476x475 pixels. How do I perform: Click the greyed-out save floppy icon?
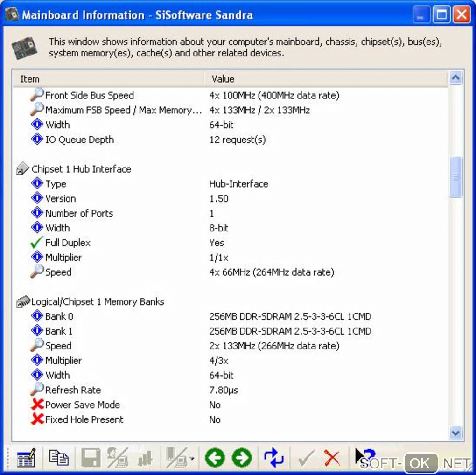91,458
